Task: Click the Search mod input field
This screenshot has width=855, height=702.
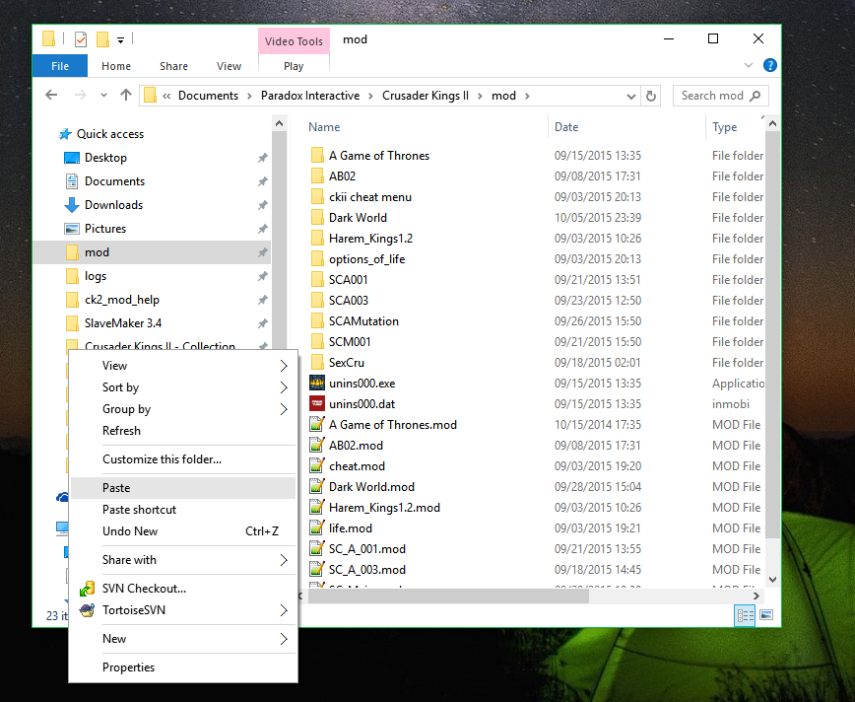Action: [720, 96]
